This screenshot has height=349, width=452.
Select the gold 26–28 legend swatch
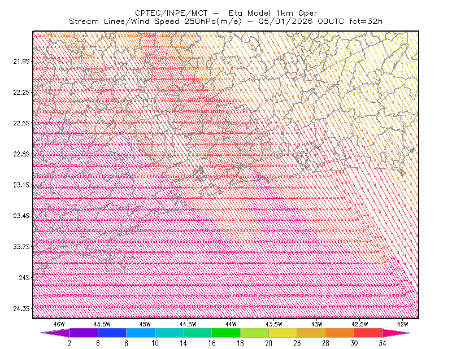311,333
